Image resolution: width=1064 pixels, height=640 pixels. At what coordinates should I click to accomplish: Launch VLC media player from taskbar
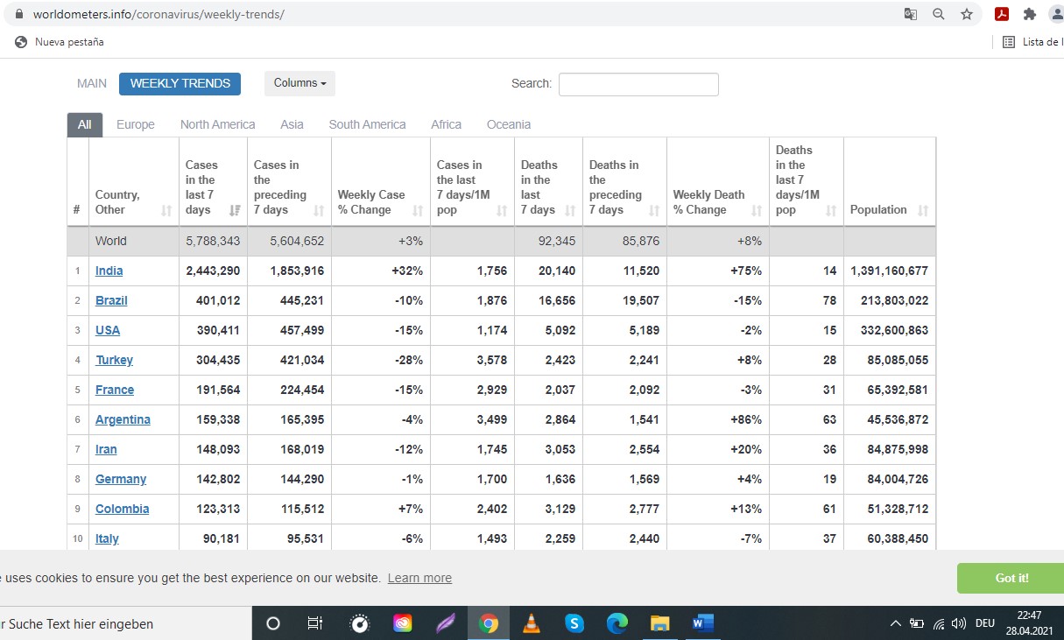[532, 623]
